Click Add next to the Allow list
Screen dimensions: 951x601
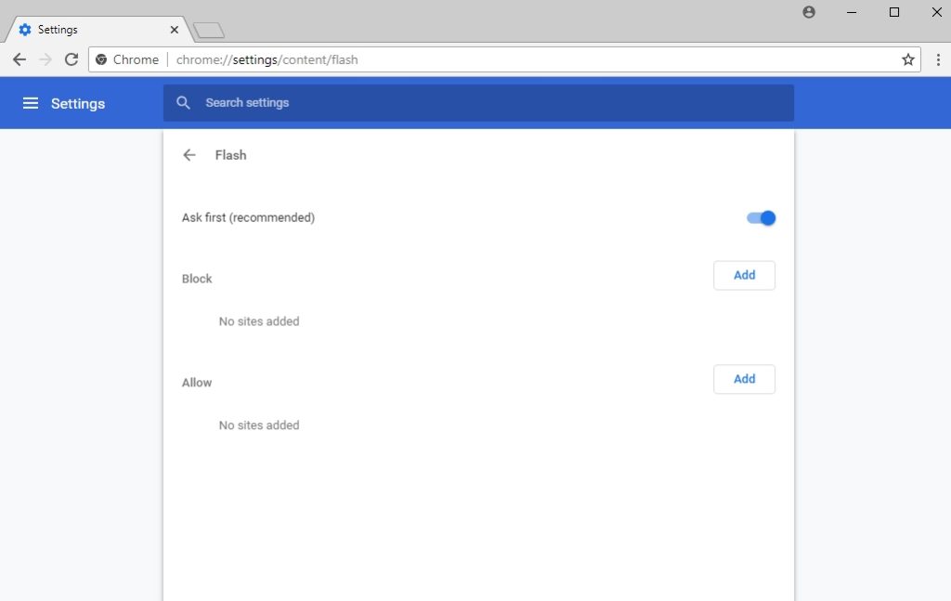click(743, 379)
